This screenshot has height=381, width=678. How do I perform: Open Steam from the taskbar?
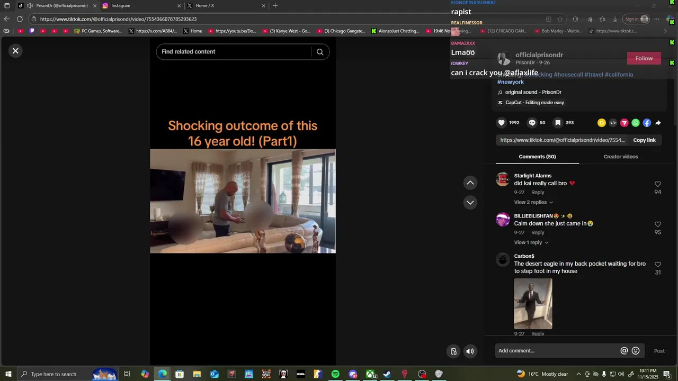(387, 374)
